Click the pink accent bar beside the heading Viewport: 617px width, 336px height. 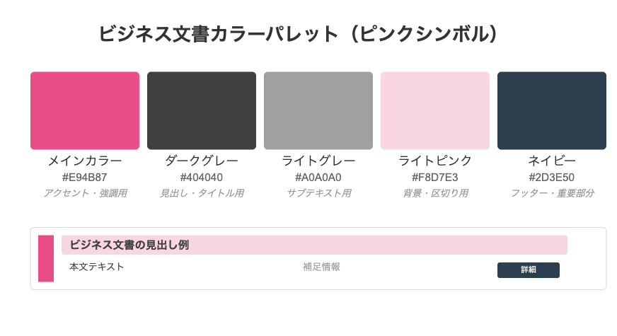pos(46,258)
